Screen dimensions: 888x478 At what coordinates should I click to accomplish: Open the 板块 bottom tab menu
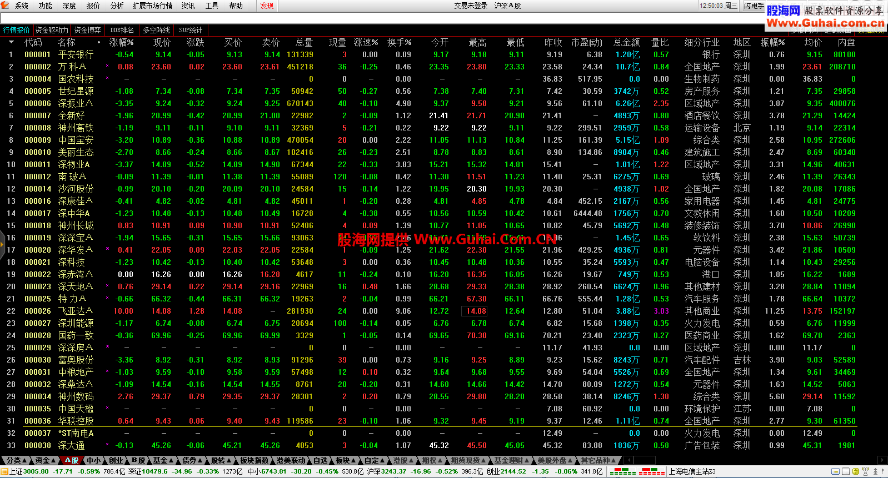[346, 460]
